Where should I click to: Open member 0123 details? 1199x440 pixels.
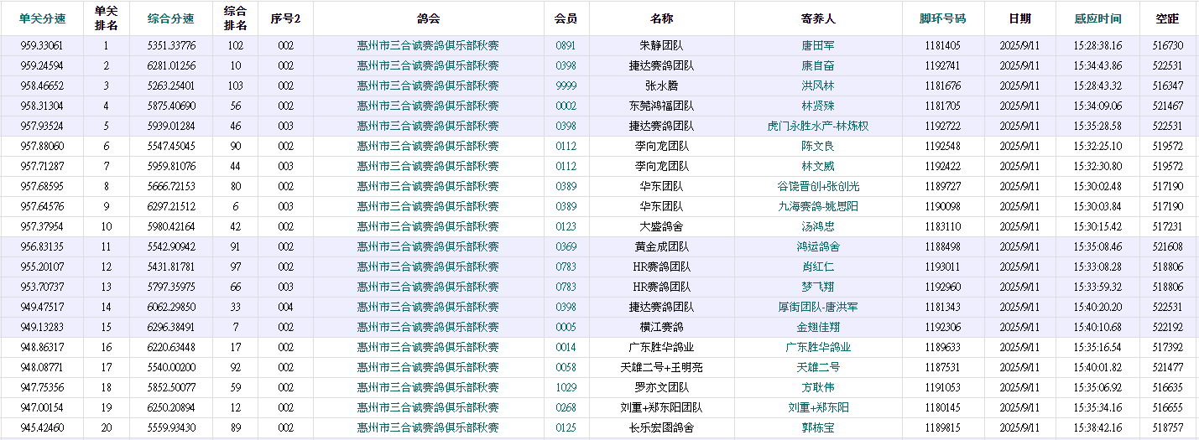click(566, 226)
